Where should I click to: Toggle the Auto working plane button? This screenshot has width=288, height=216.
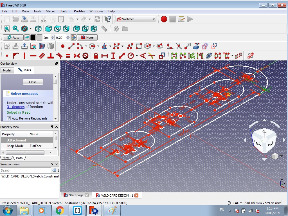[13, 37]
